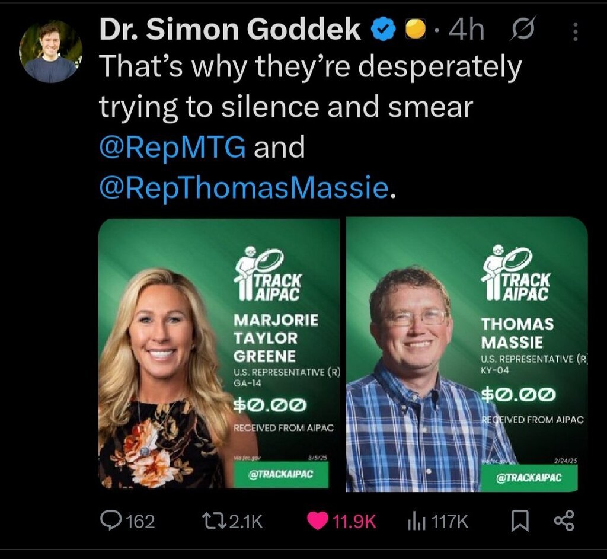Follow the @RepMTG mention link
The image size is (607, 559).
(x=172, y=148)
